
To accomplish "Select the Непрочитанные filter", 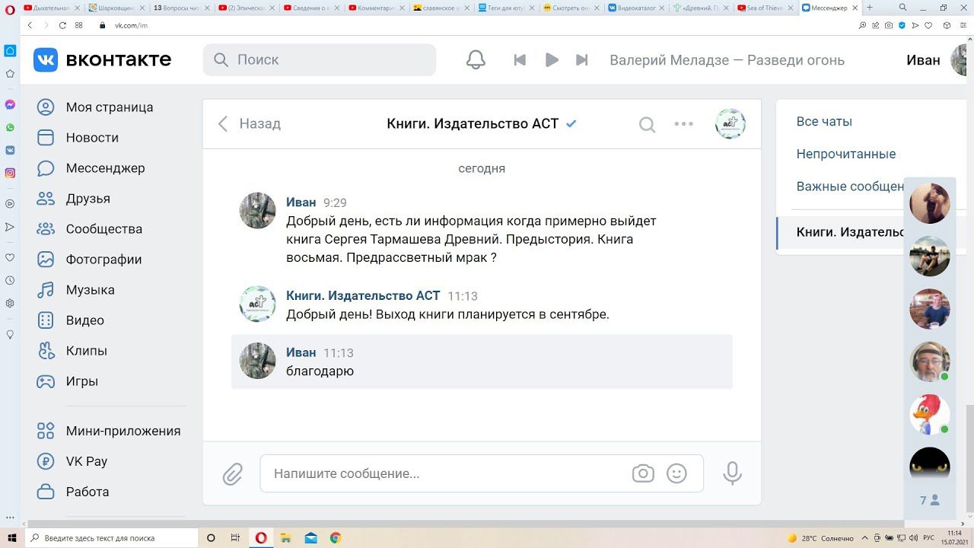I will click(845, 154).
